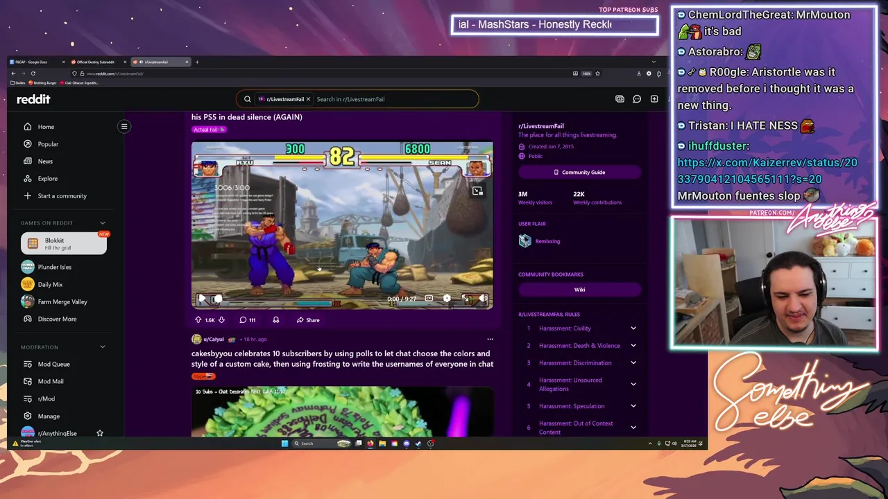Open the Community Guide

tap(579, 172)
